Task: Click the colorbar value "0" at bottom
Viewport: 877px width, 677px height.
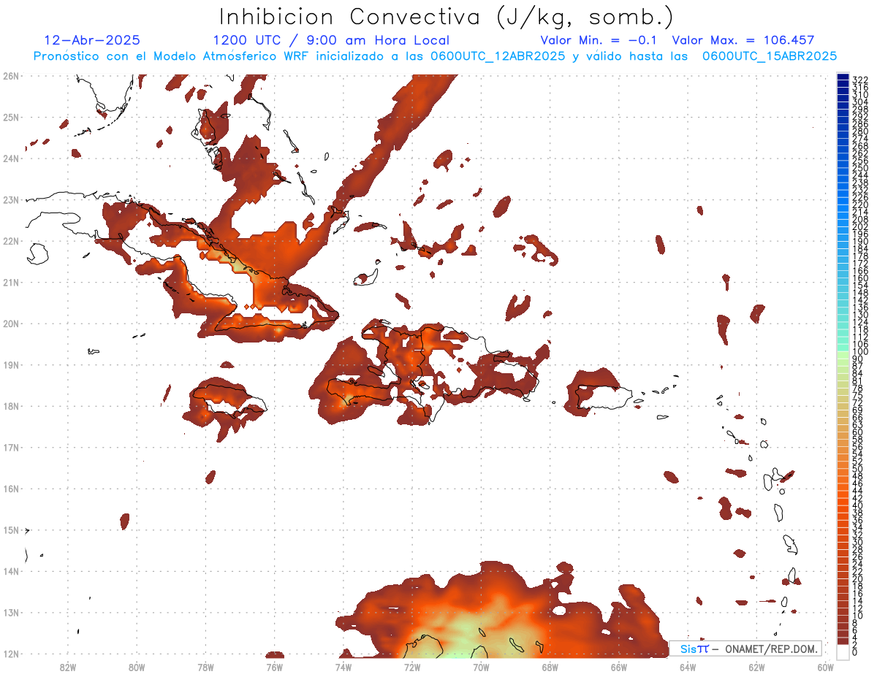Action: pos(855,652)
